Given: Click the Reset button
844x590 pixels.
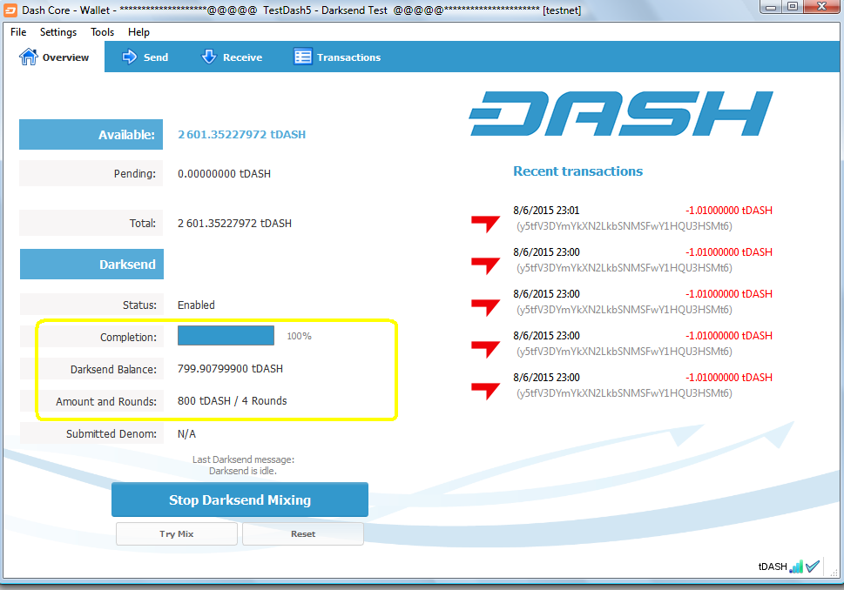Looking at the screenshot, I should pyautogui.click(x=303, y=534).
